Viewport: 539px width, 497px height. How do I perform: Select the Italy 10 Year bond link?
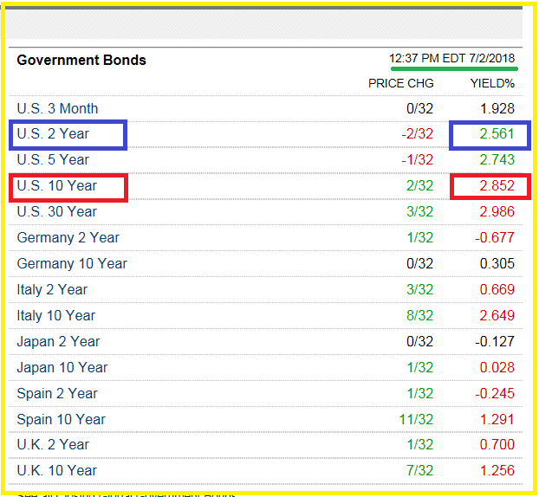[55, 316]
